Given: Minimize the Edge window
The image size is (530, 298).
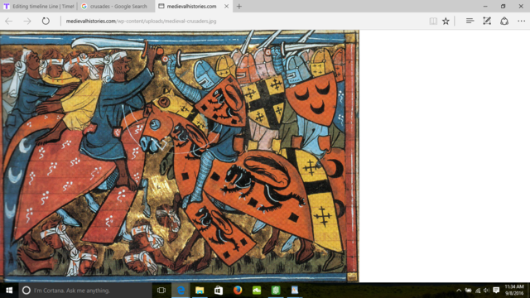Looking at the screenshot, I should (485, 6).
